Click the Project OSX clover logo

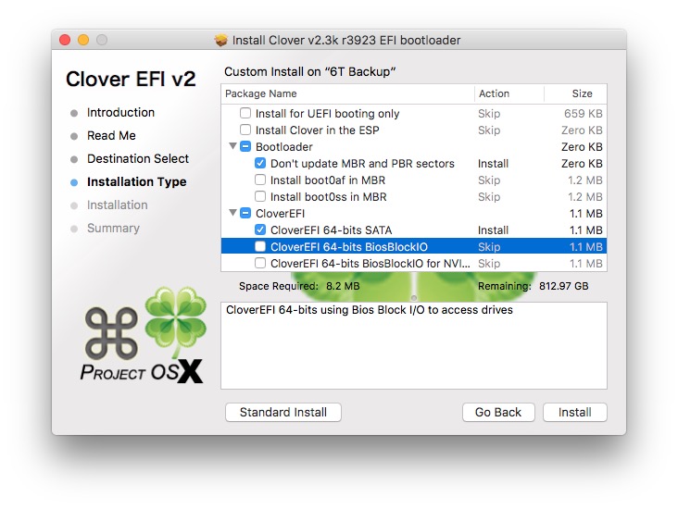[x=144, y=335]
